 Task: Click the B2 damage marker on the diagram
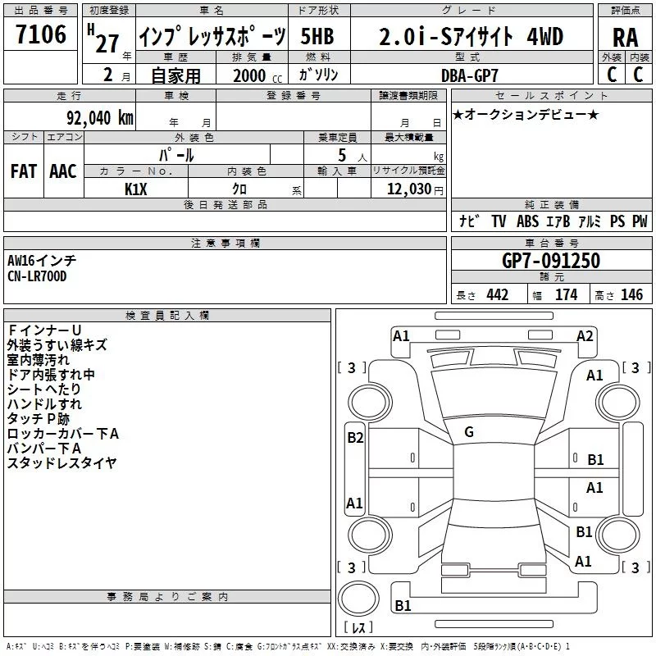click(354, 438)
